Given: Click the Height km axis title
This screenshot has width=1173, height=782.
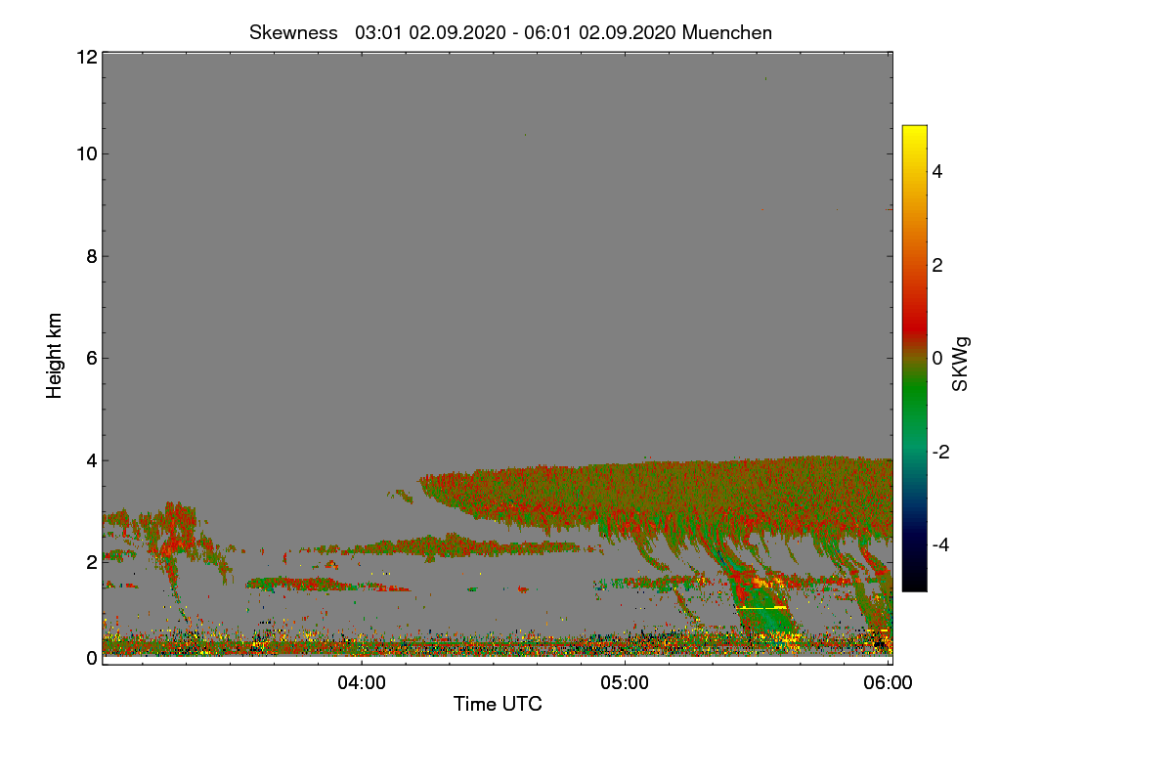Looking at the screenshot, I should (55, 356).
